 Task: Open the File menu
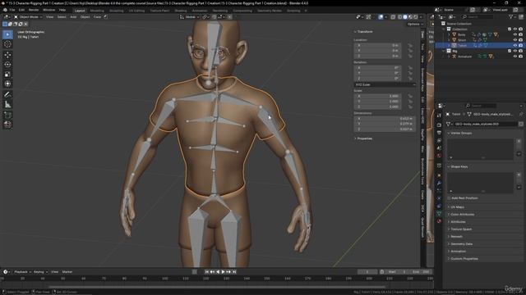(x=12, y=10)
